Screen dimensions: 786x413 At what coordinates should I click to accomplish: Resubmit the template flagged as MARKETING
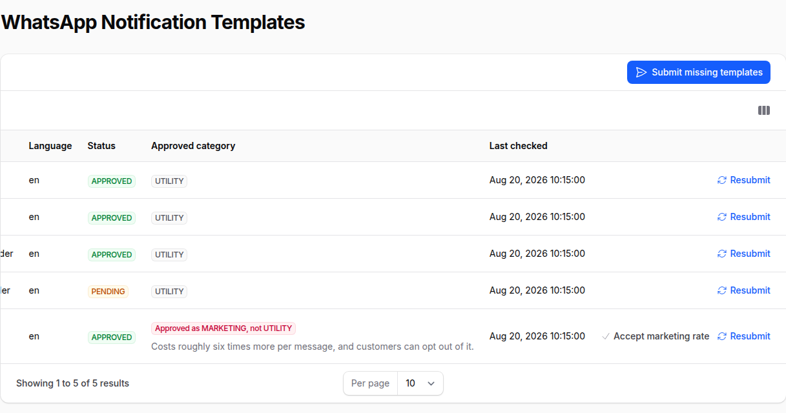click(743, 336)
